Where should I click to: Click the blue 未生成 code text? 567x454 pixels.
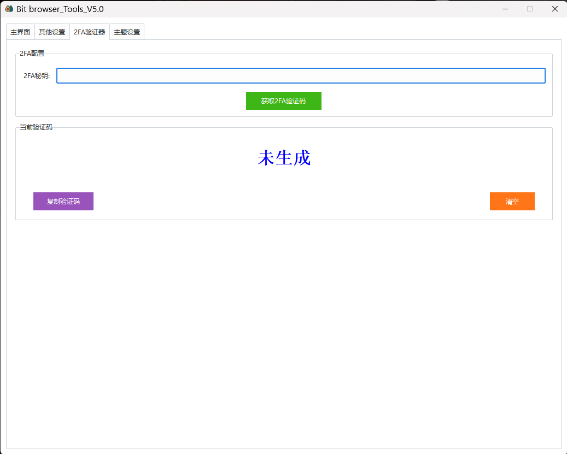pos(284,158)
